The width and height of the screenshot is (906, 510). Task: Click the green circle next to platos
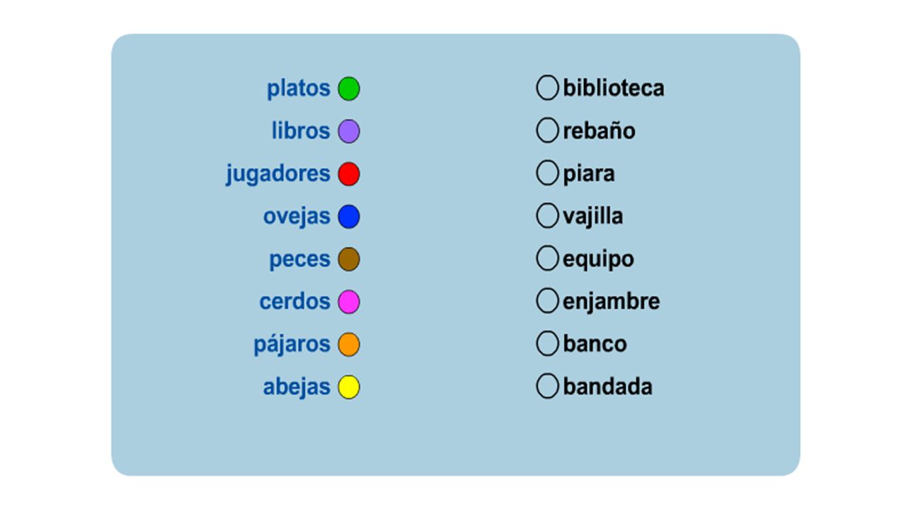349,89
